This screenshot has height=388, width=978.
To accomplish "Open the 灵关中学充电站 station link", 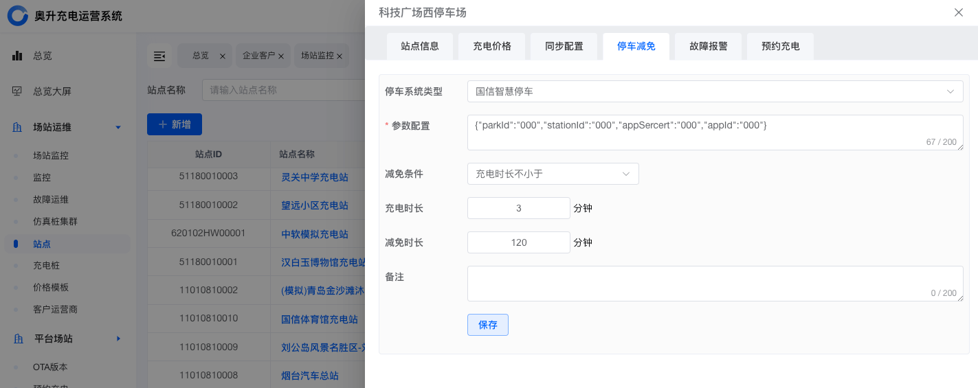I will 314,177.
